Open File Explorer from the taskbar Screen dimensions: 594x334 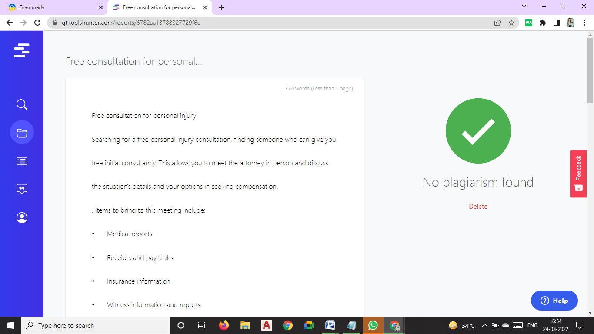[245, 325]
